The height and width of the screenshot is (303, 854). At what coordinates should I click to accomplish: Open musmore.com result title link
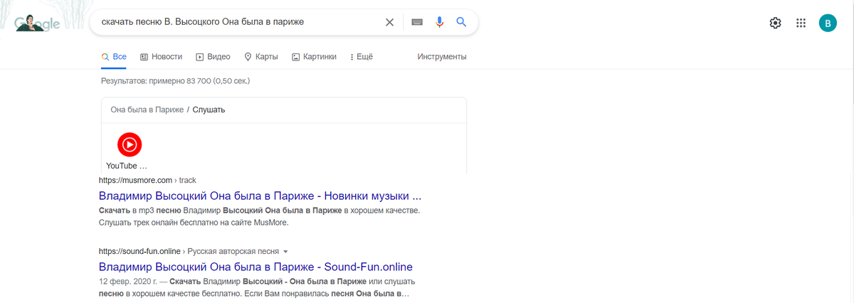(x=260, y=195)
